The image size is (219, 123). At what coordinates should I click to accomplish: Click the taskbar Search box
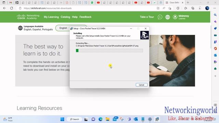point(74,119)
